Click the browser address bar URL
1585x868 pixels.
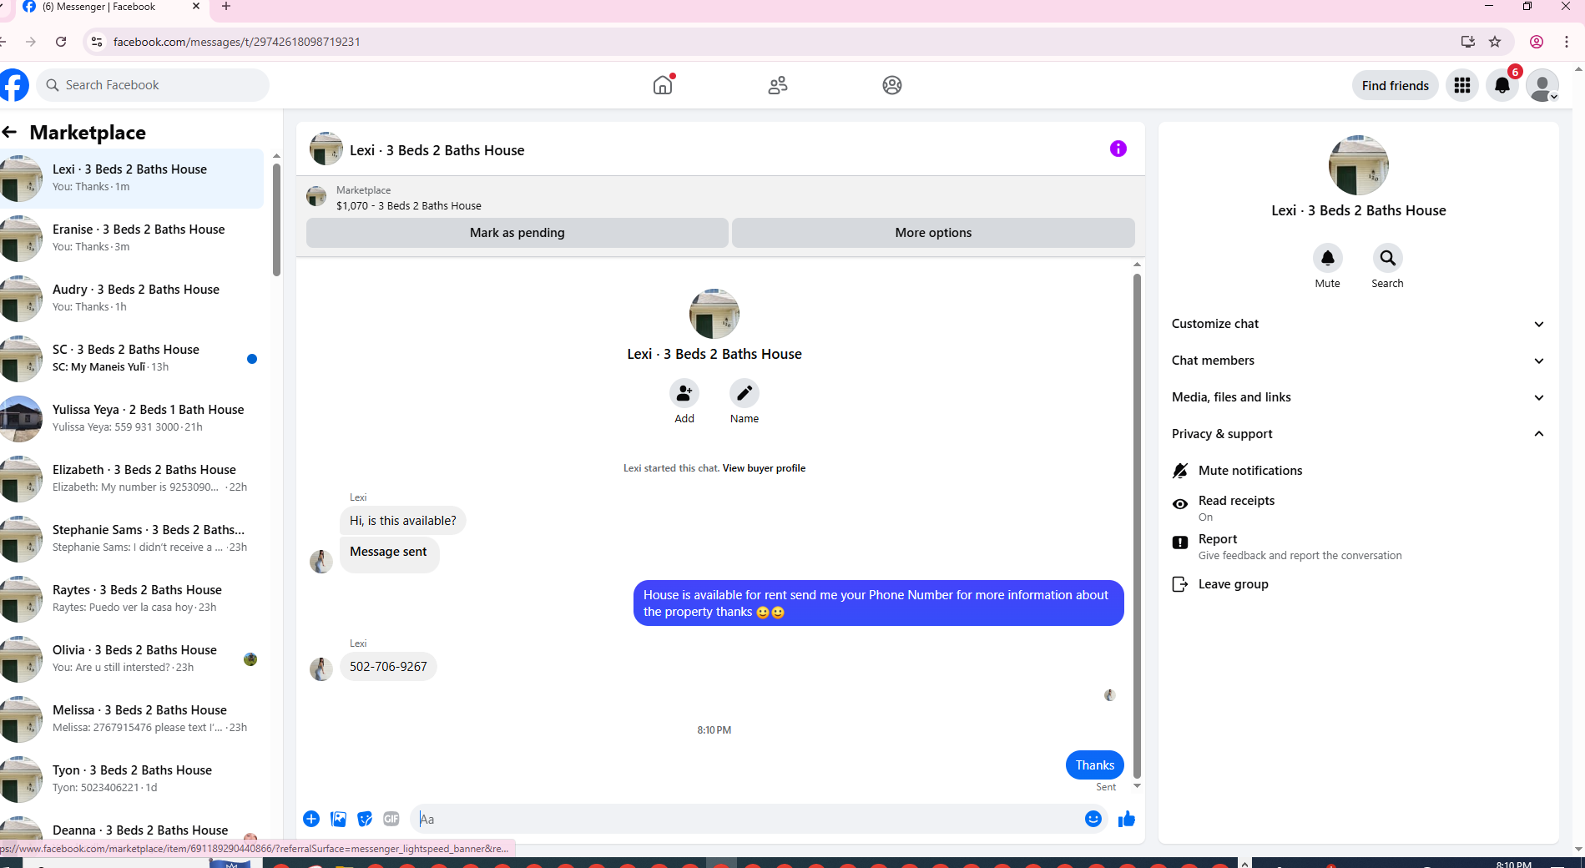pyautogui.click(x=236, y=42)
